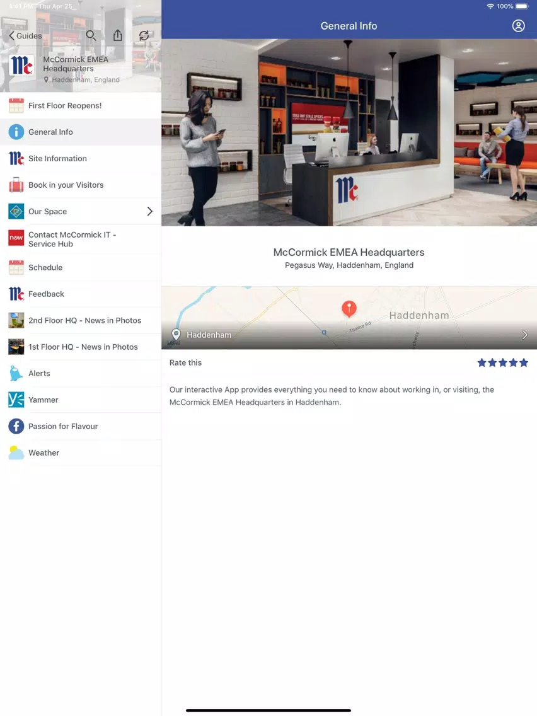Viewport: 537px width, 716px height.
Task: Expand Our Space with its chevron
Action: (x=150, y=211)
